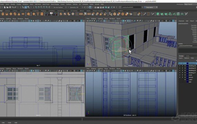Click the CP center pivot shelf icon
Viewport: 197px width, 124px height.
(47, 14)
